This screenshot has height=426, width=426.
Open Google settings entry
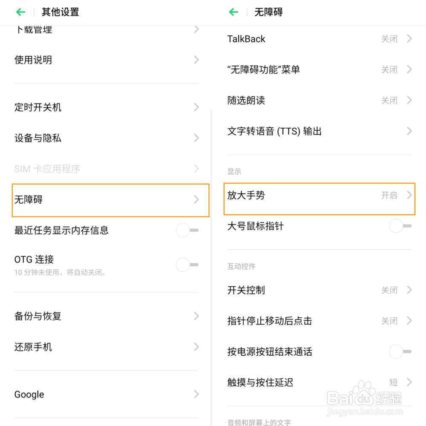point(106,394)
